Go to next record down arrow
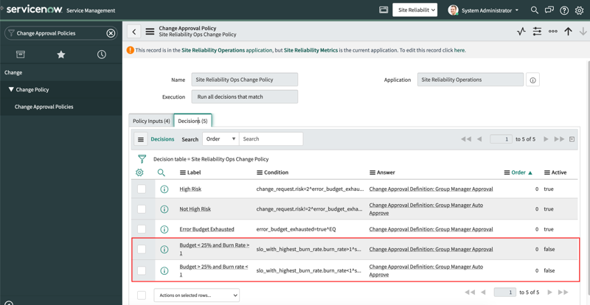 pyautogui.click(x=583, y=32)
